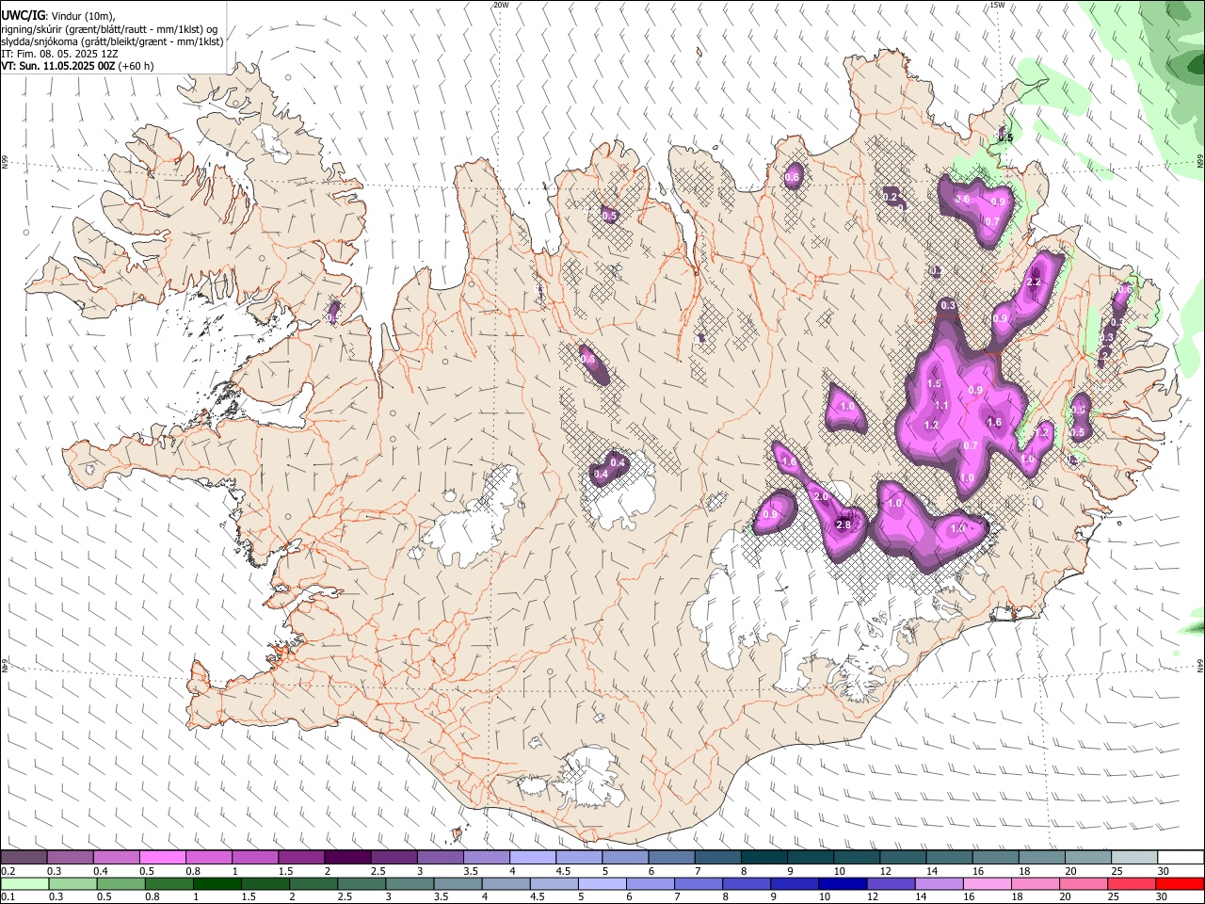Viewport: 1205px width, 904px height.
Task: Select the 'rigning/skúrir (grænt/blátt/rautt' header line
Action: pos(108,29)
